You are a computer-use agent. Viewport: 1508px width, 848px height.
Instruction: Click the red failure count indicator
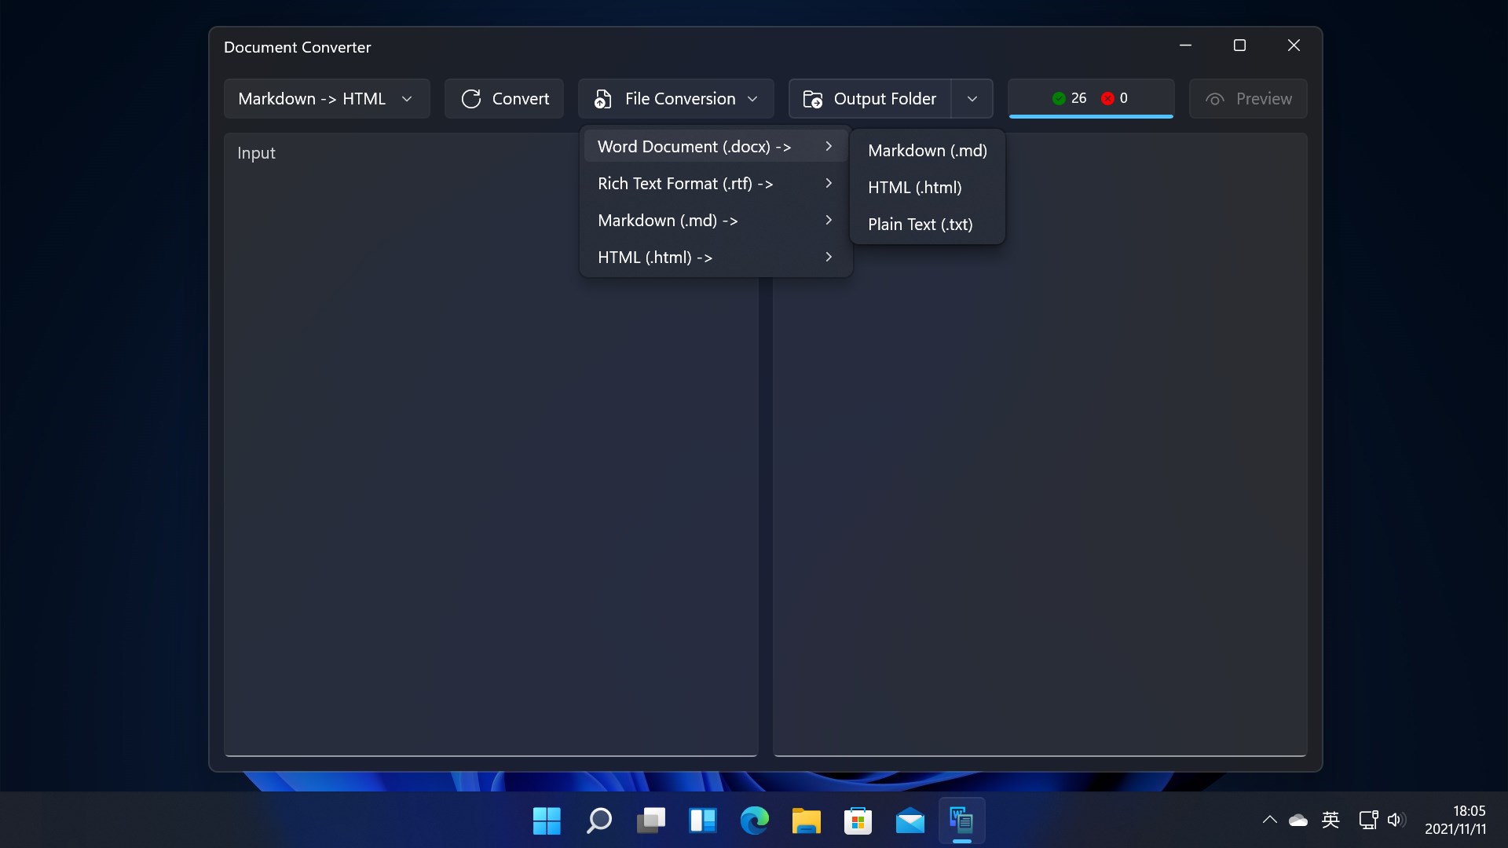1107,98
